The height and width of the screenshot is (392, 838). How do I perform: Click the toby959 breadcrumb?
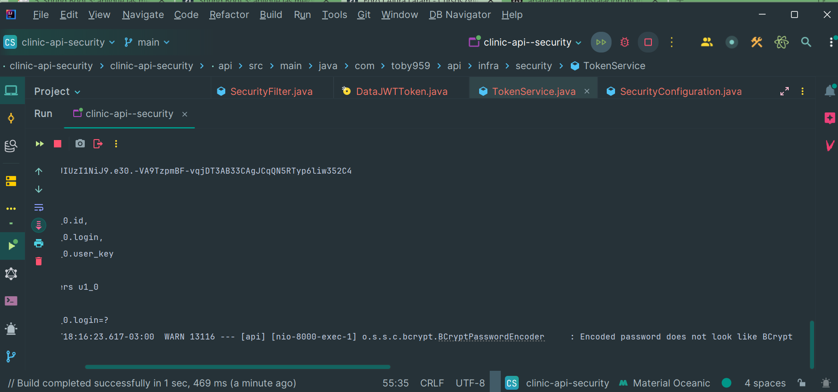click(410, 66)
